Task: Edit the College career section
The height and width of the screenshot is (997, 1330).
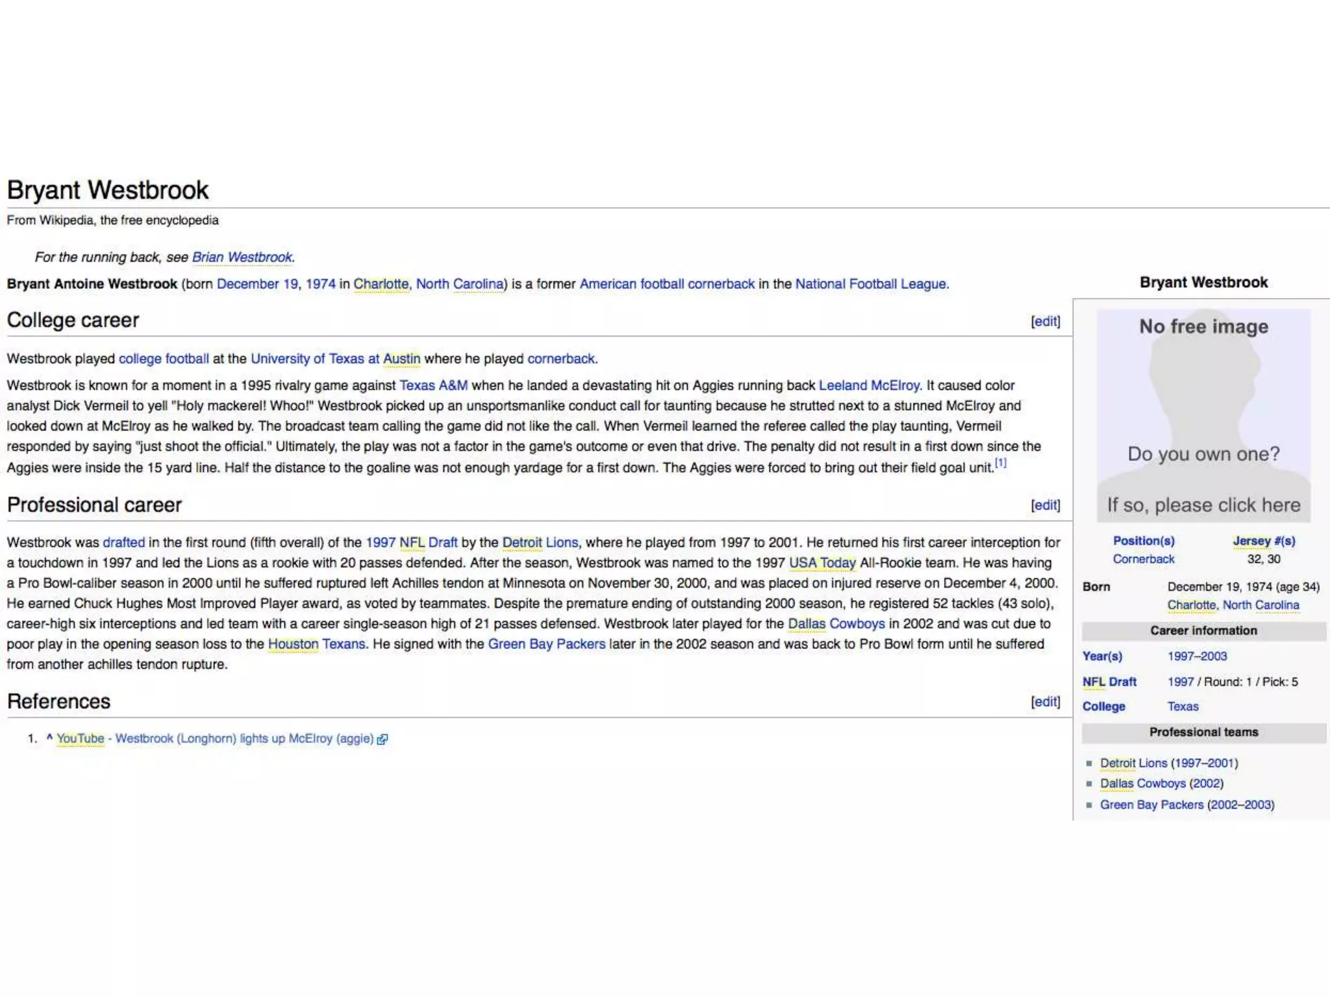Action: tap(1045, 321)
